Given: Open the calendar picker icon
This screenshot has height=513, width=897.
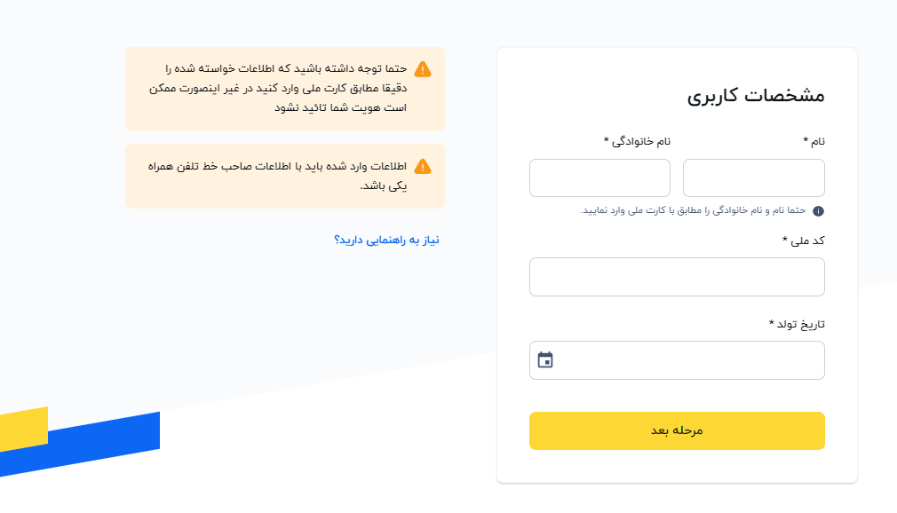Looking at the screenshot, I should (x=545, y=359).
